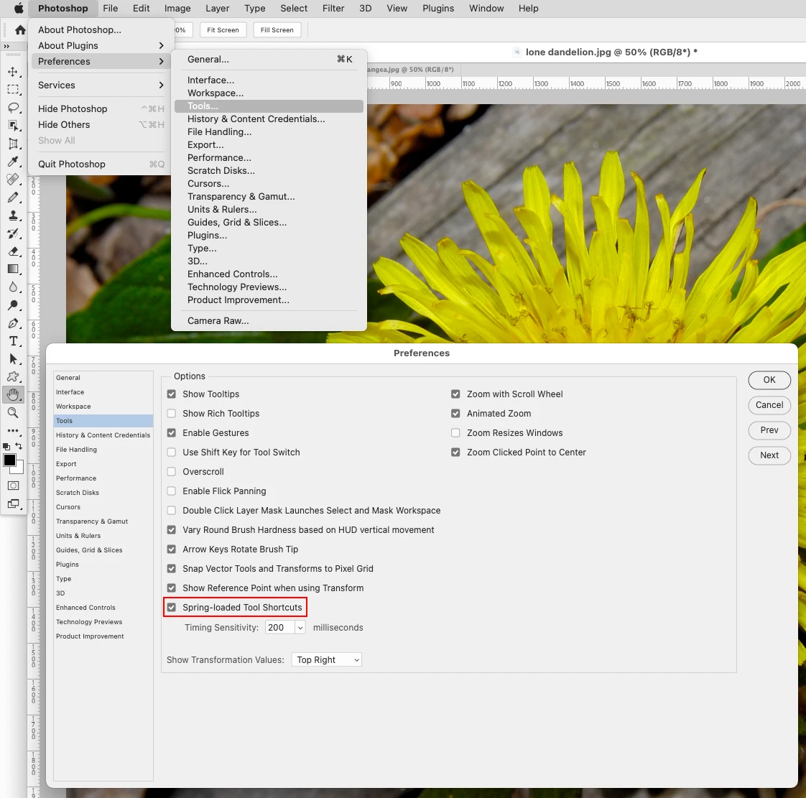Image resolution: width=806 pixels, height=798 pixels.
Task: Reset to default foreground and background colors
Action: pos(6,447)
